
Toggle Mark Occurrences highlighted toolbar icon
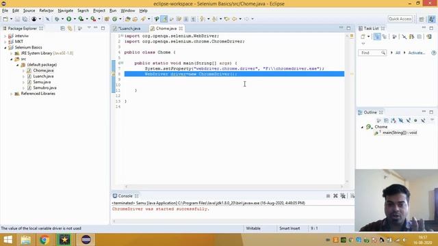click(164, 19)
